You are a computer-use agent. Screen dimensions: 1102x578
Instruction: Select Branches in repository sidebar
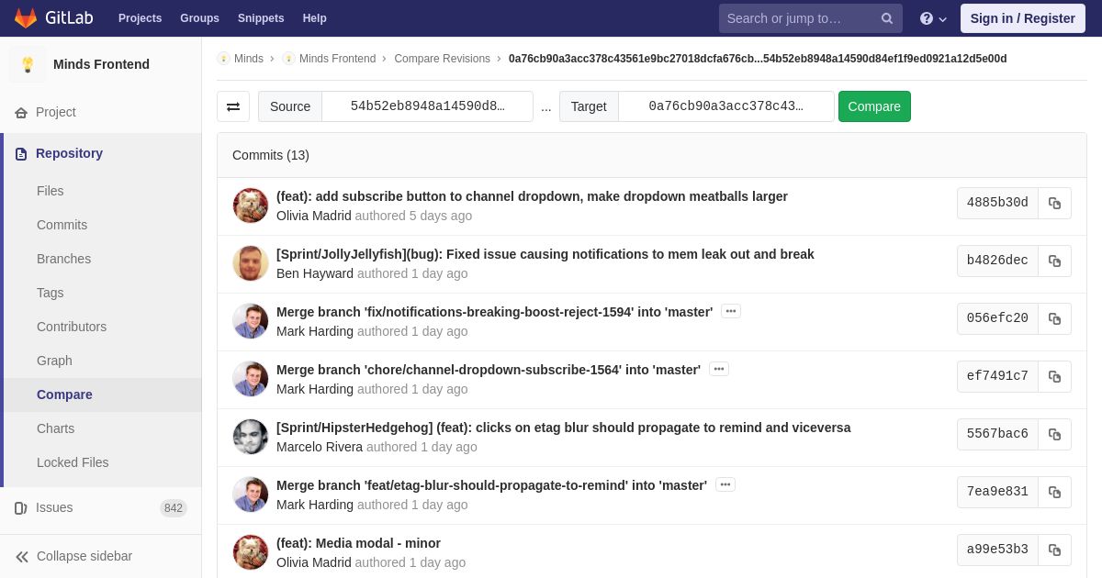pos(63,259)
